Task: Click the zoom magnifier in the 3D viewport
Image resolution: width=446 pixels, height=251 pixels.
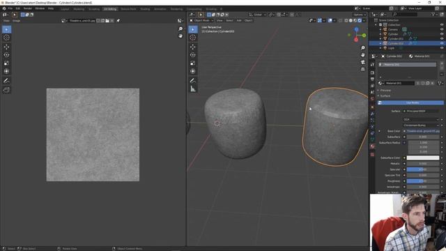Action: pyautogui.click(x=362, y=48)
